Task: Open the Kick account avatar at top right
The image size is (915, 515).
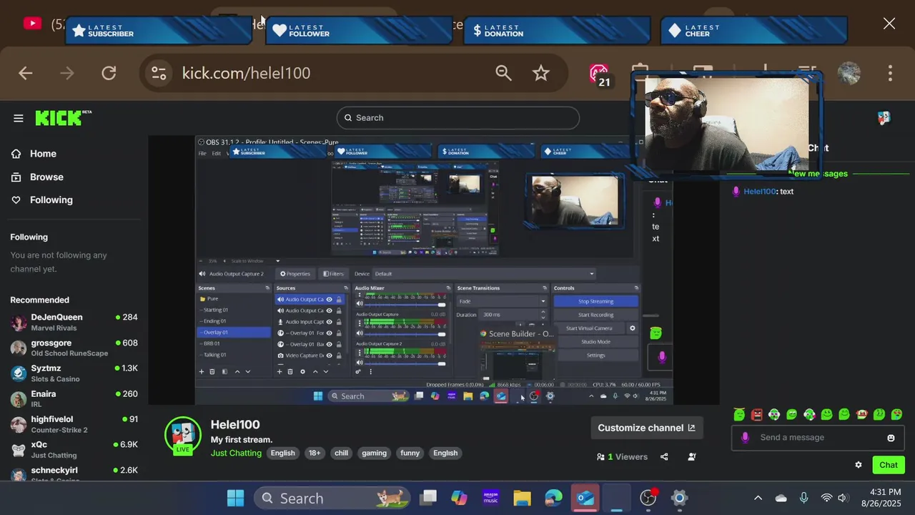Action: point(884,118)
